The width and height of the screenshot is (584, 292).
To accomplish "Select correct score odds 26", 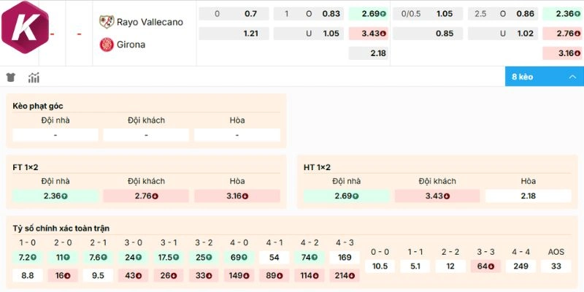I will pos(169,276).
